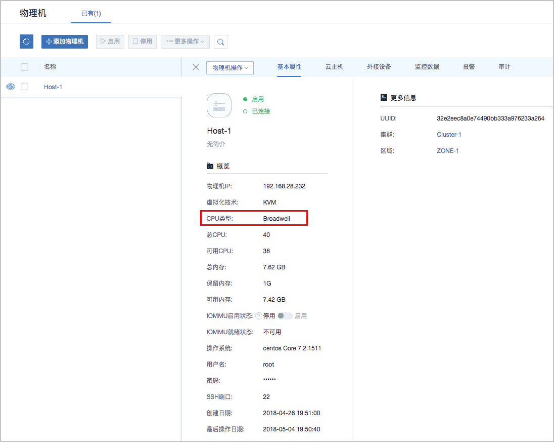
Task: Click the 概览 section folder icon
Action: coord(210,166)
